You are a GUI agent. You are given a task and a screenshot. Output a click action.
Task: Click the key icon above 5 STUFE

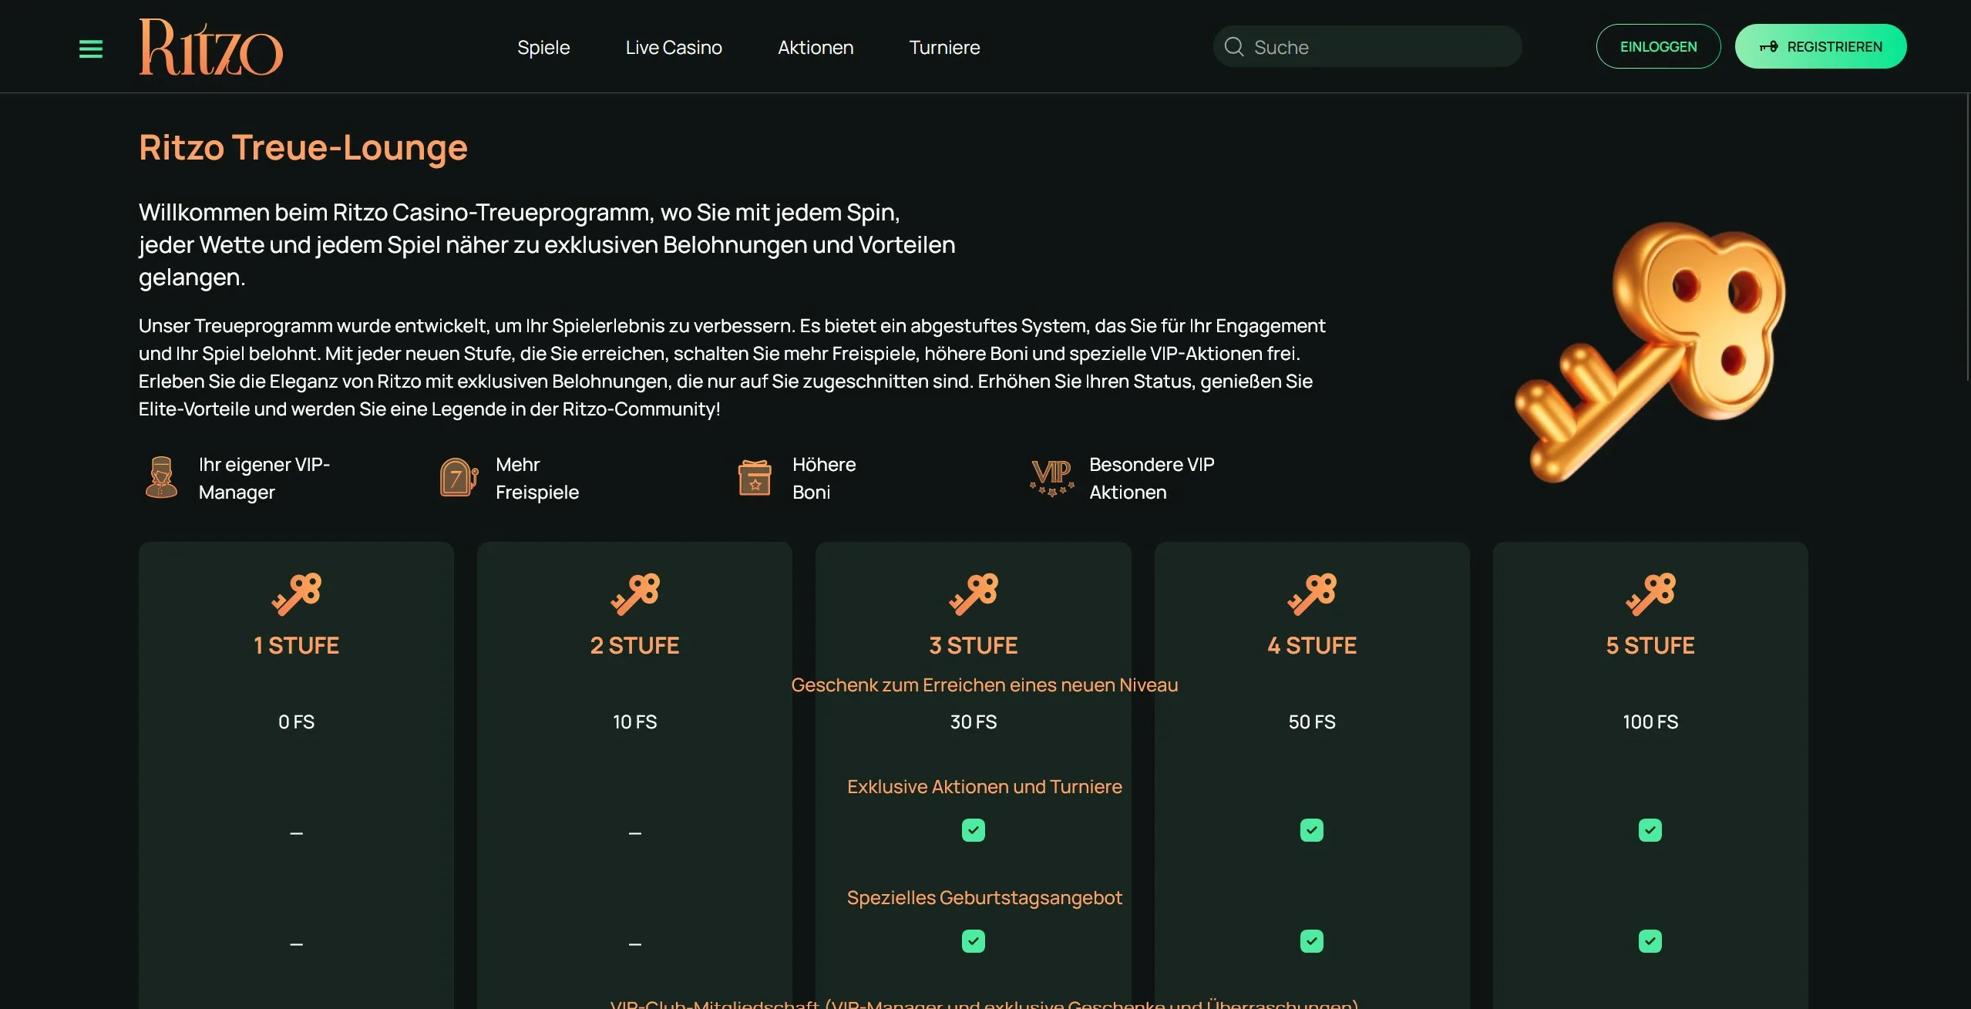click(1650, 594)
